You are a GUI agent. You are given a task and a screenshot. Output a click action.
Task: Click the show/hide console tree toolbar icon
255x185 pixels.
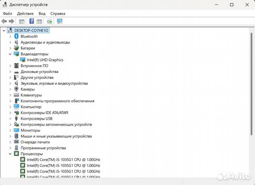22,21
